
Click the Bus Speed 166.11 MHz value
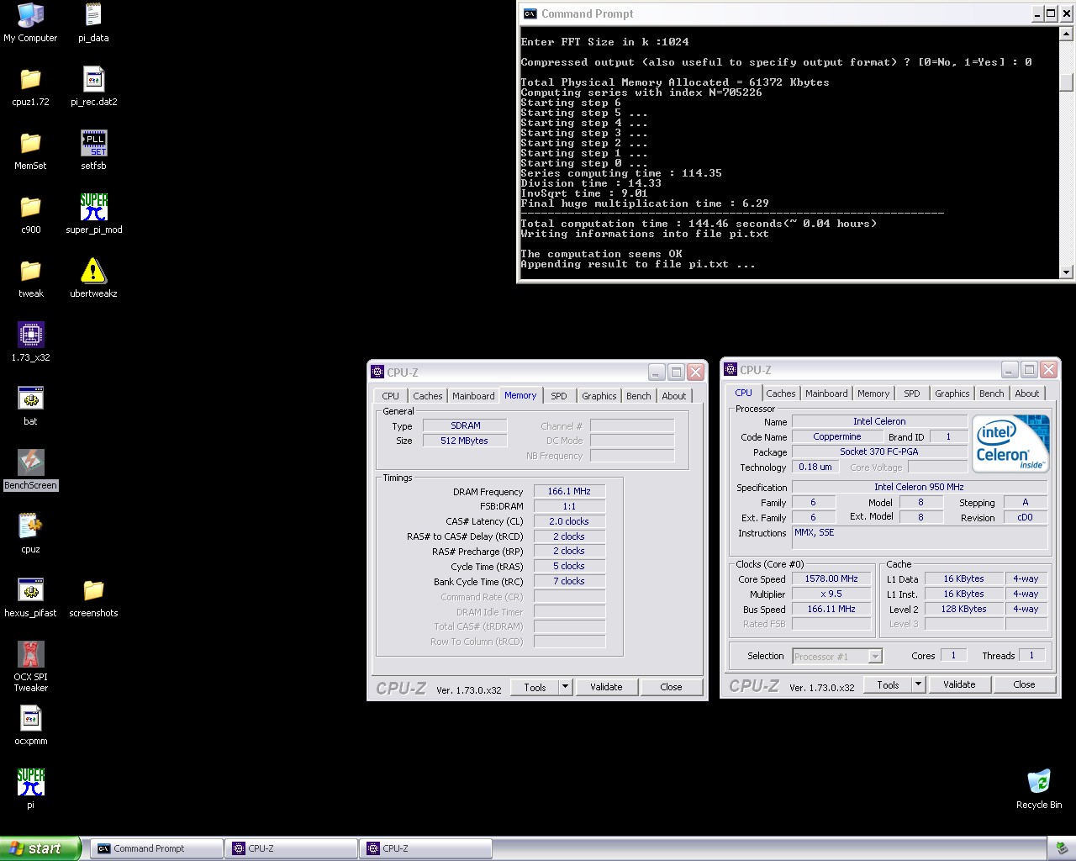[x=831, y=609]
